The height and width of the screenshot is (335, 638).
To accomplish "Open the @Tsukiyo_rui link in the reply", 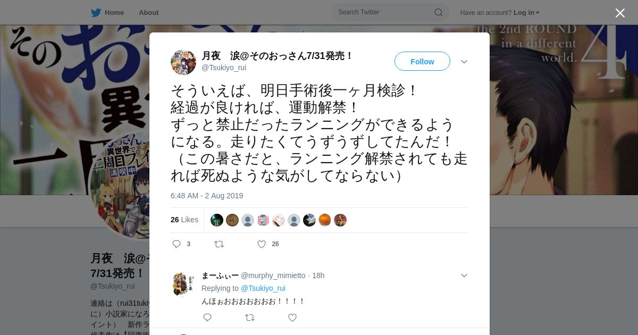I will pos(263,288).
